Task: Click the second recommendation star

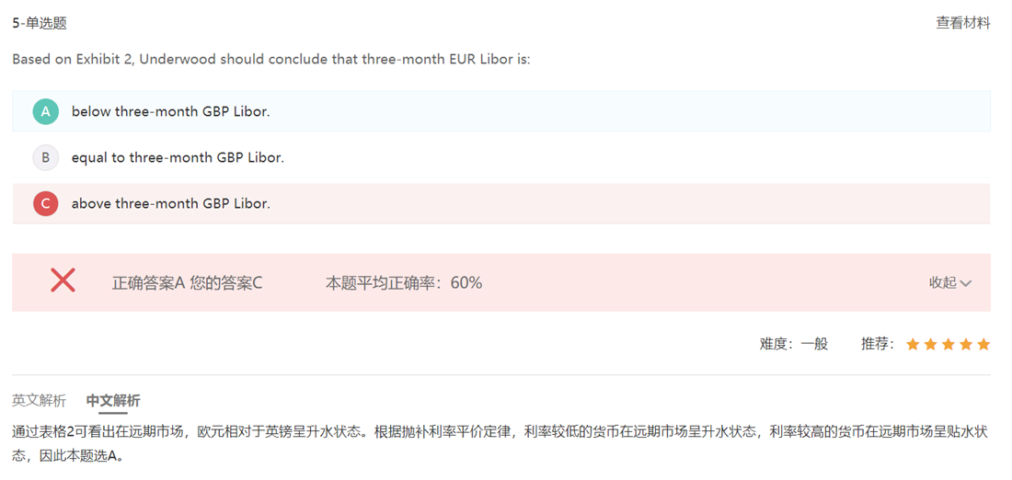Action: coord(930,344)
